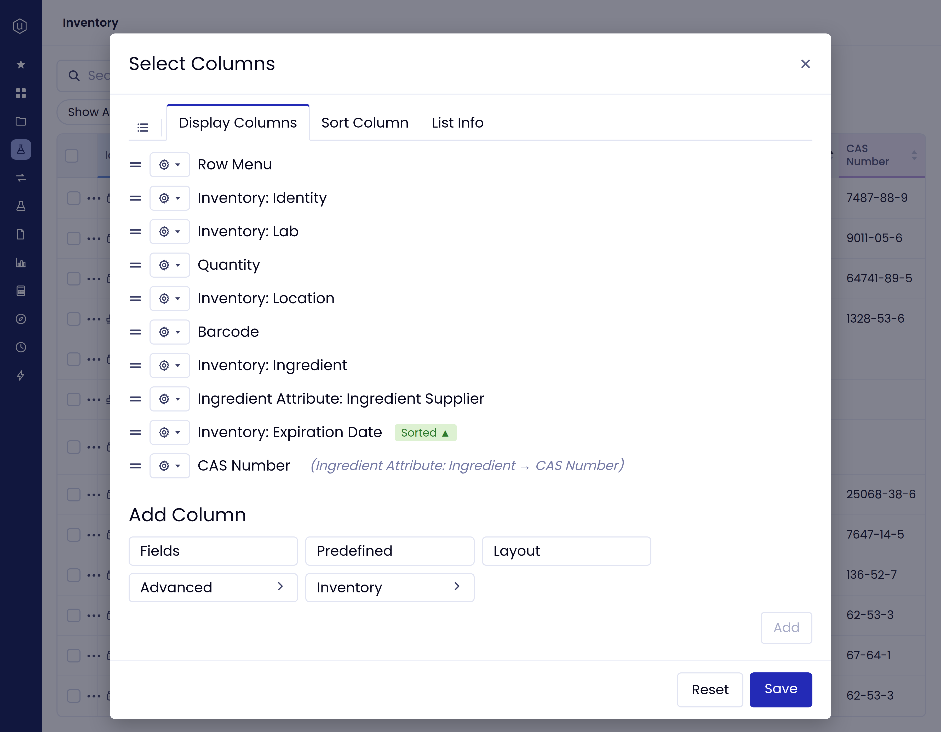Click the search magnifier icon in Inventory

coord(74,76)
